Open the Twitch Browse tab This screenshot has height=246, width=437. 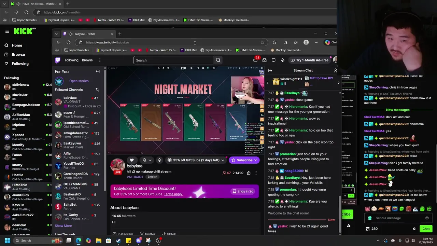87,60
